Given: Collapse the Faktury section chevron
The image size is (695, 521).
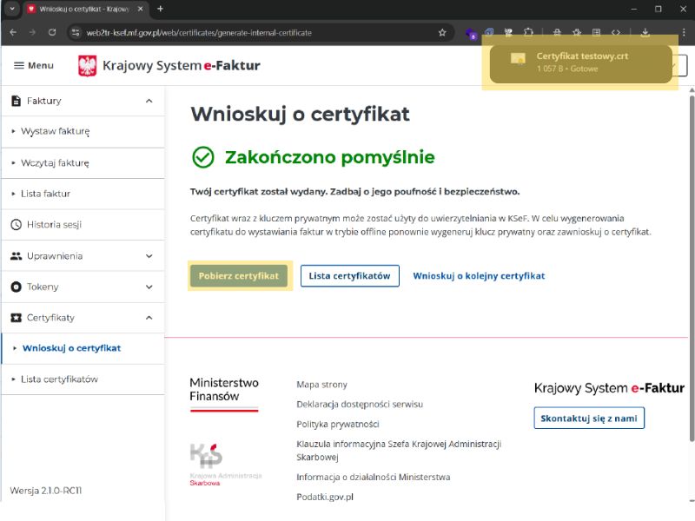Looking at the screenshot, I should (x=149, y=101).
